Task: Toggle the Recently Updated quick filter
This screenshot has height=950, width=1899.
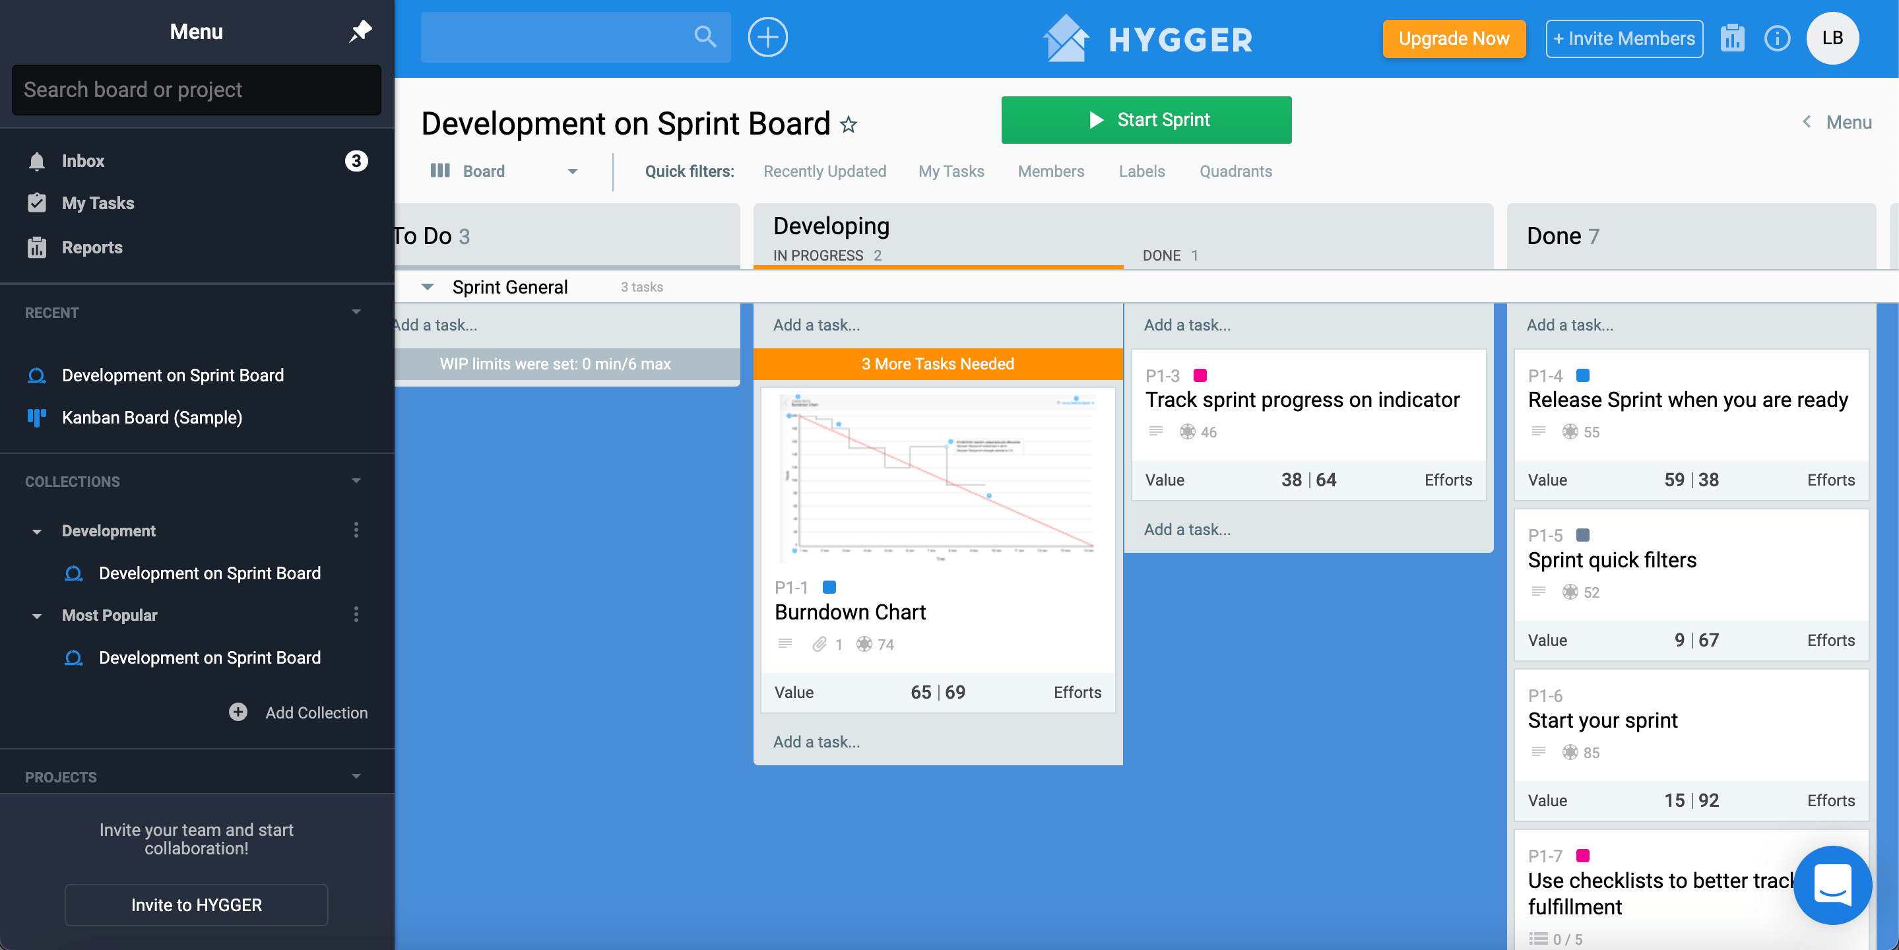Action: pos(824,171)
